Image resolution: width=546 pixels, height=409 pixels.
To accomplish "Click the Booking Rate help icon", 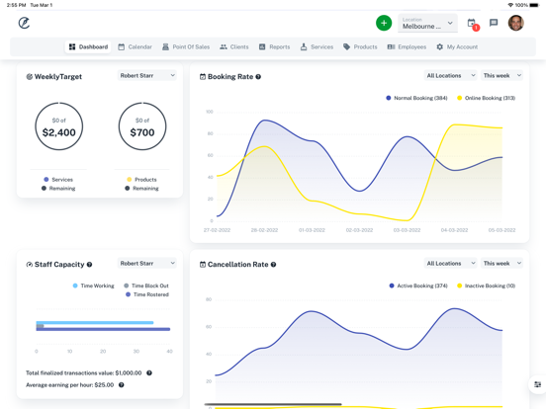I will 258,77.
